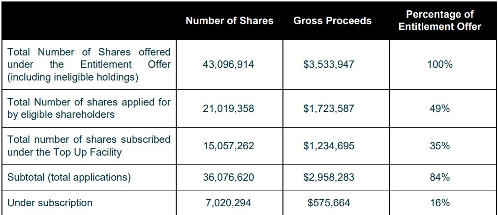Click the 100% percentage cell
Viewport: 498px width, 215px height.
point(440,65)
